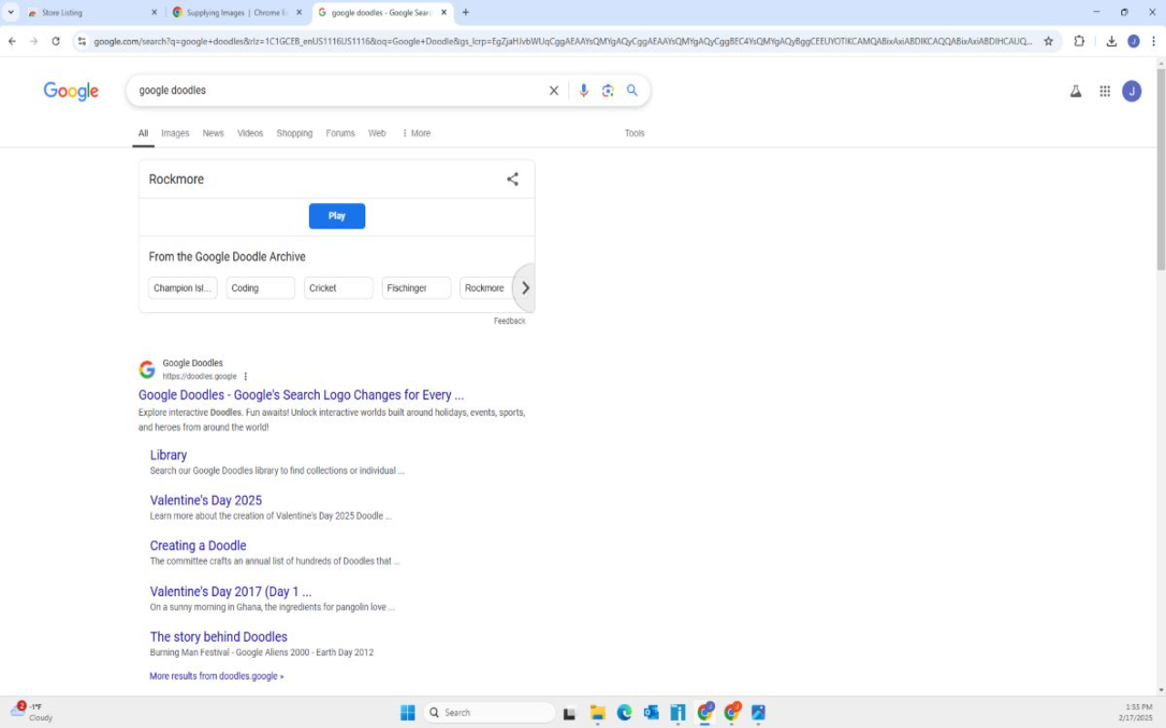Close the google doodles search tab
This screenshot has width=1166, height=728.
pos(444,13)
